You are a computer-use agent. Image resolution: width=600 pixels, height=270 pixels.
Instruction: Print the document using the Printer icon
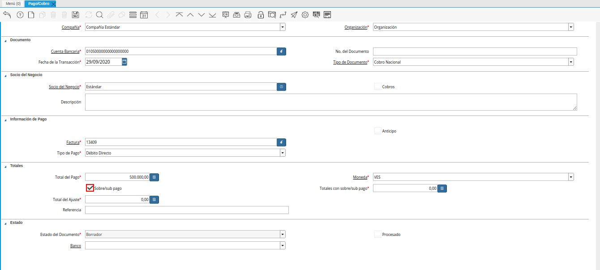click(247, 14)
